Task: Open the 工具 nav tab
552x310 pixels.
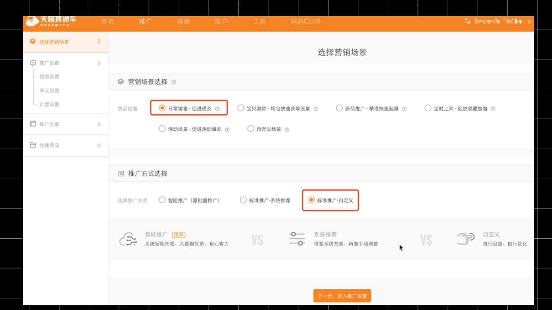Action: coord(259,21)
